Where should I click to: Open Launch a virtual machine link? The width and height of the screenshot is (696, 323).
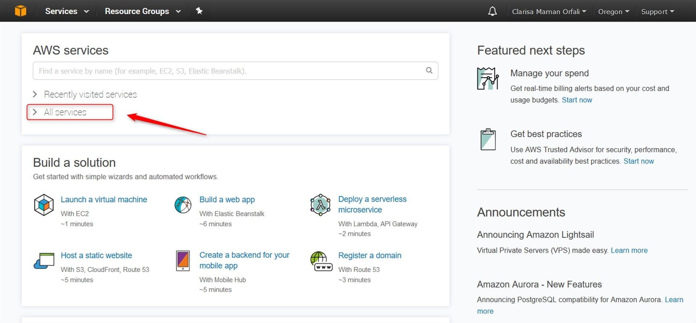click(x=104, y=200)
